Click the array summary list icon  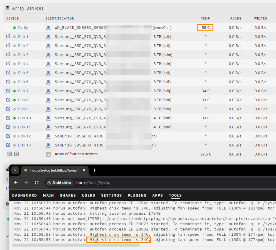48,154
